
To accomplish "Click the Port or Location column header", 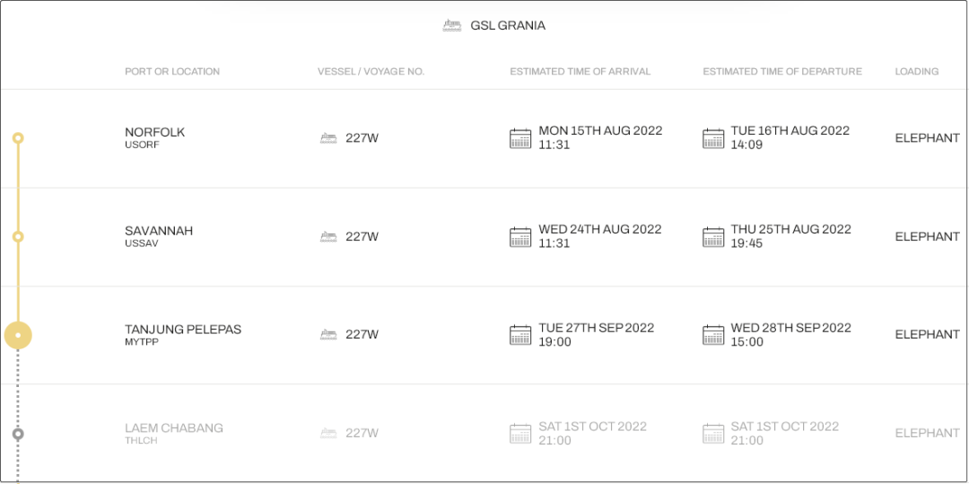I will 172,72.
